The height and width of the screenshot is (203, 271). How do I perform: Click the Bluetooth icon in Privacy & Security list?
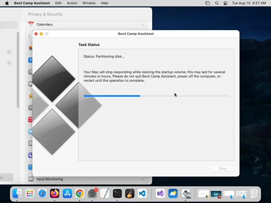[30, 60]
